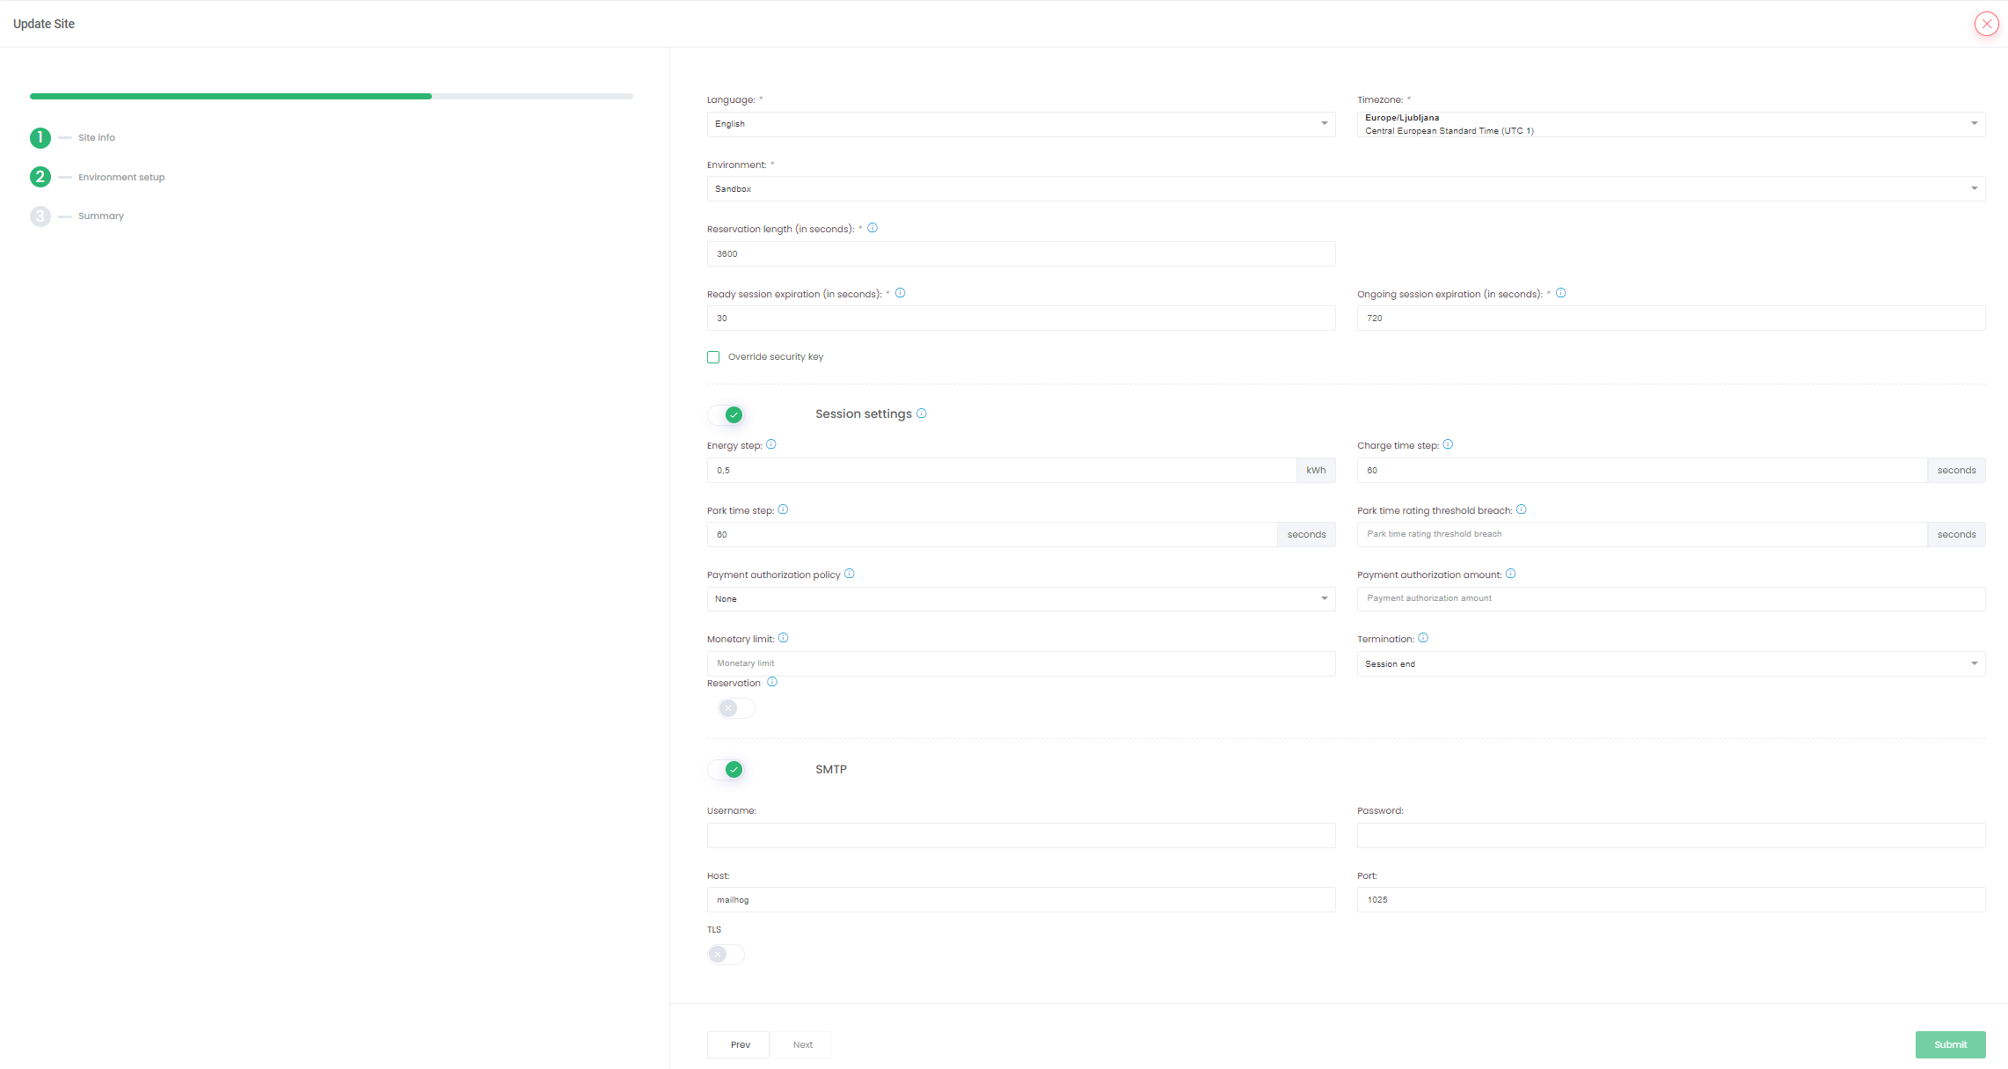Enable the Reservation toggle switch
Screen dimensions: 2008x1069
735,708
